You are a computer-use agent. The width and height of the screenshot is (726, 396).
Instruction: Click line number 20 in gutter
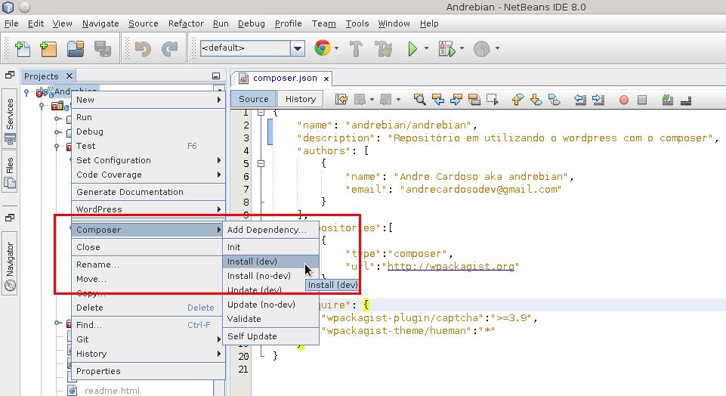pyautogui.click(x=243, y=356)
